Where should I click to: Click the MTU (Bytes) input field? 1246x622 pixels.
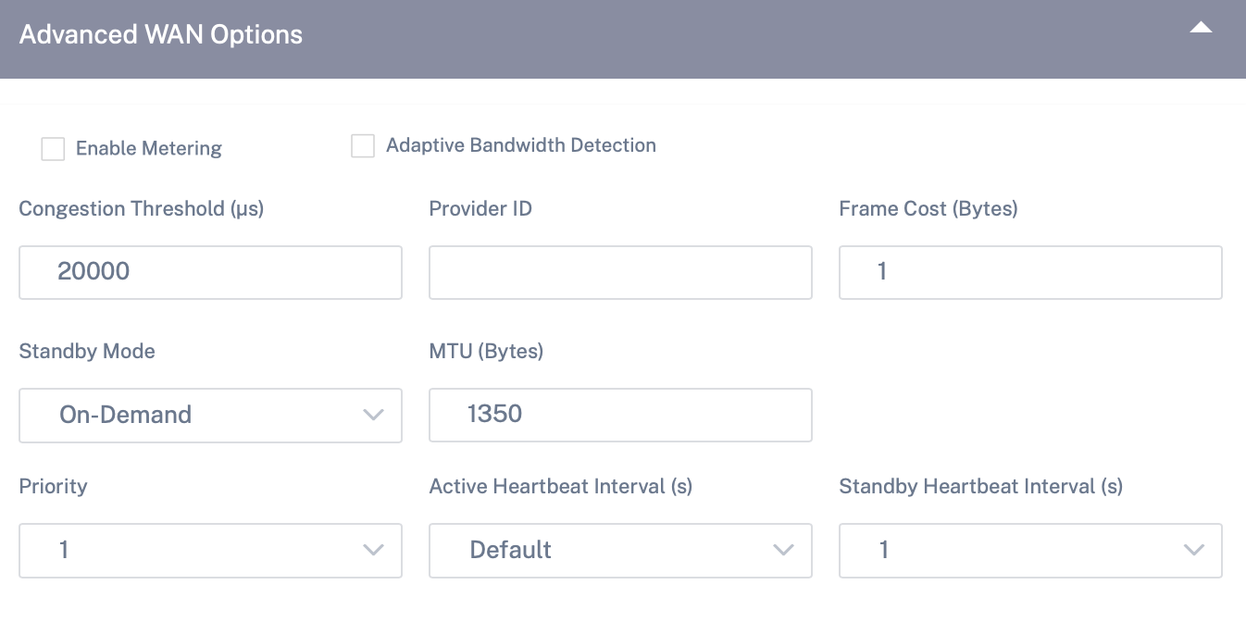click(620, 415)
